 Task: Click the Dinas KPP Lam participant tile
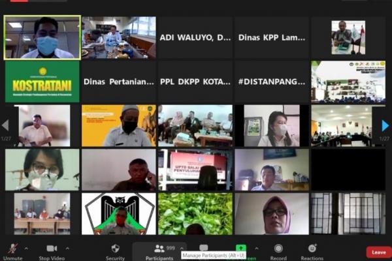tap(271, 38)
